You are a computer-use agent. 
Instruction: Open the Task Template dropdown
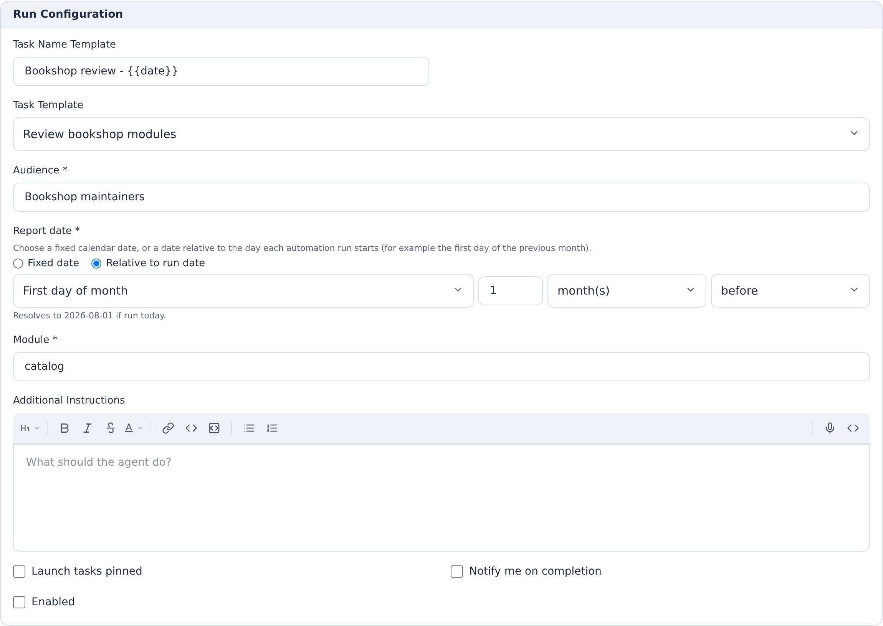pos(441,134)
